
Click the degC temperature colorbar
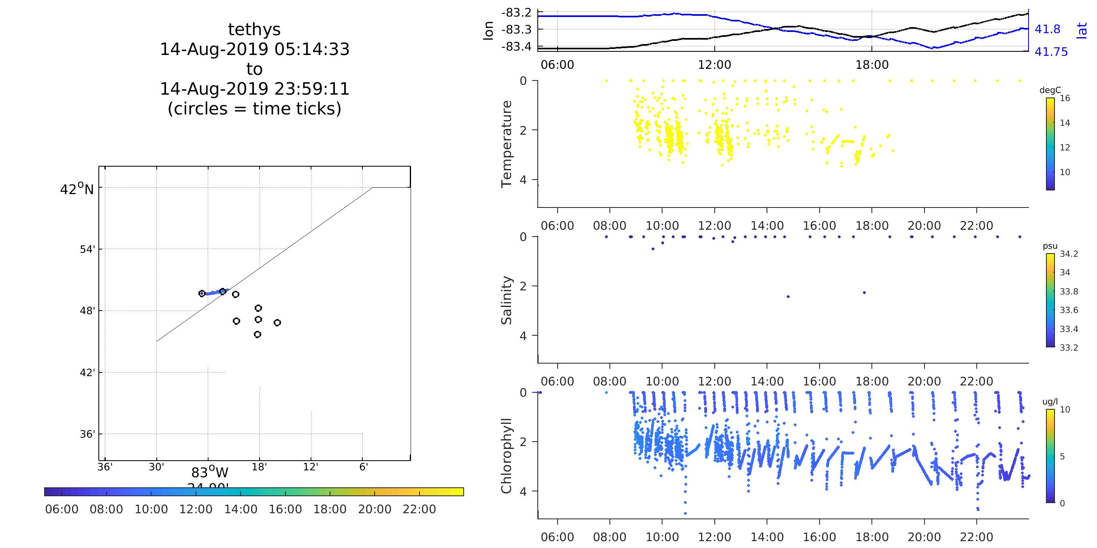coord(1050,144)
